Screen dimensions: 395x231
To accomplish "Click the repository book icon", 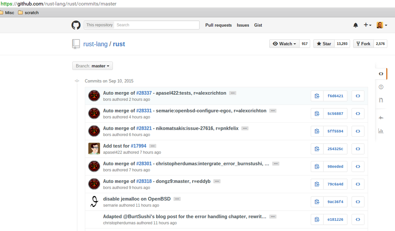I will (x=76, y=44).
